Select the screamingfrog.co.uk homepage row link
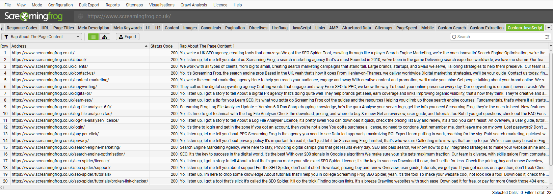Image resolution: width=553 pixels, height=195 pixels. (43, 53)
